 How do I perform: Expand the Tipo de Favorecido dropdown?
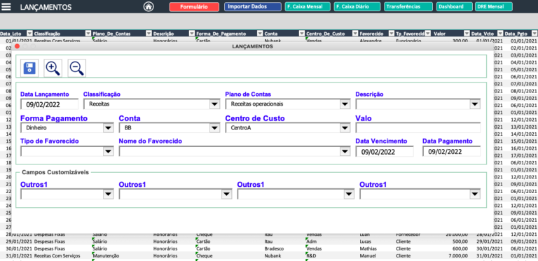[108, 151]
